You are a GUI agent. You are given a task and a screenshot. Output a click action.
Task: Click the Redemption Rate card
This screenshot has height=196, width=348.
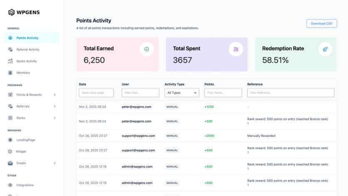point(296,55)
